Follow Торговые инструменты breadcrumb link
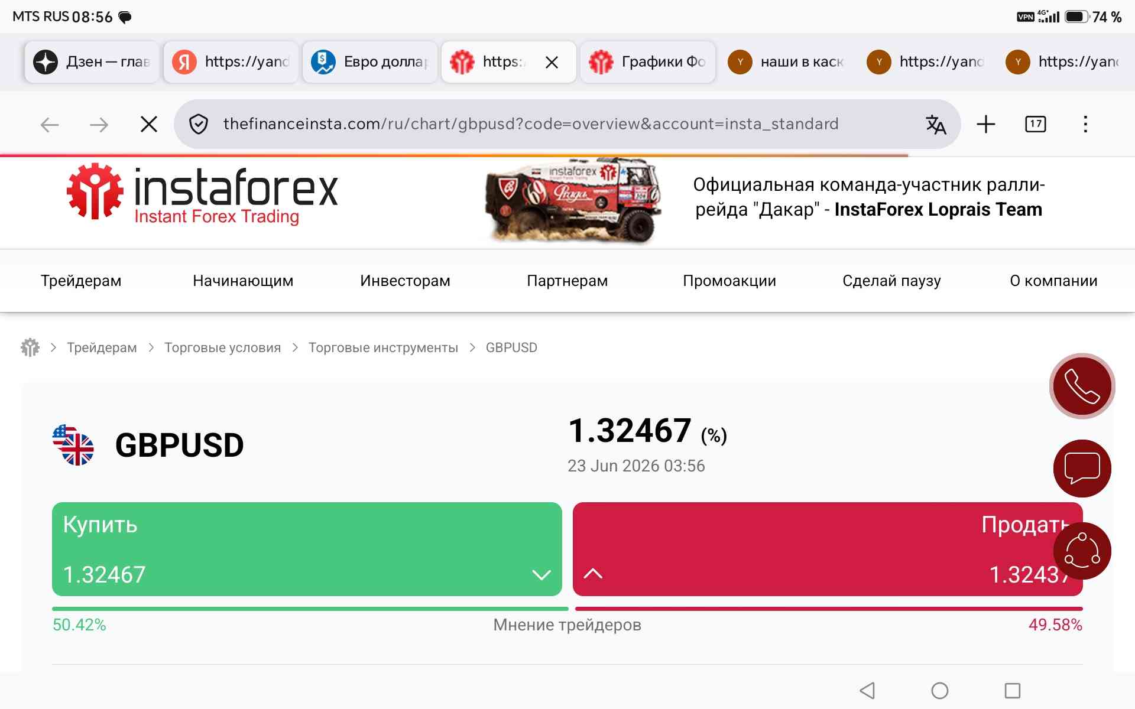Screen dimensions: 1135x709 point(383,347)
